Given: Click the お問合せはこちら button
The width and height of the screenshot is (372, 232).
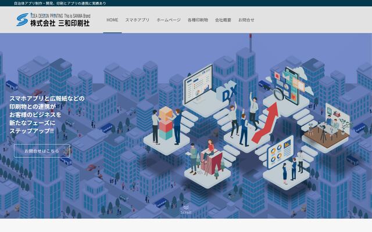Looking at the screenshot, I should (x=42, y=151).
